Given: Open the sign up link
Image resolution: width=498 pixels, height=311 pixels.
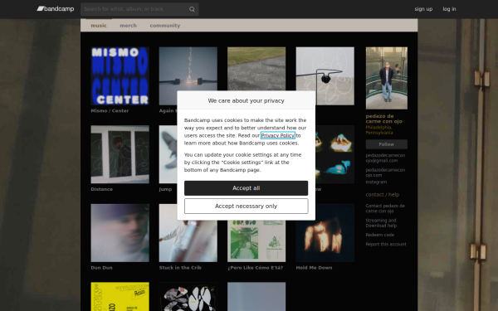Looking at the screenshot, I should tap(423, 9).
